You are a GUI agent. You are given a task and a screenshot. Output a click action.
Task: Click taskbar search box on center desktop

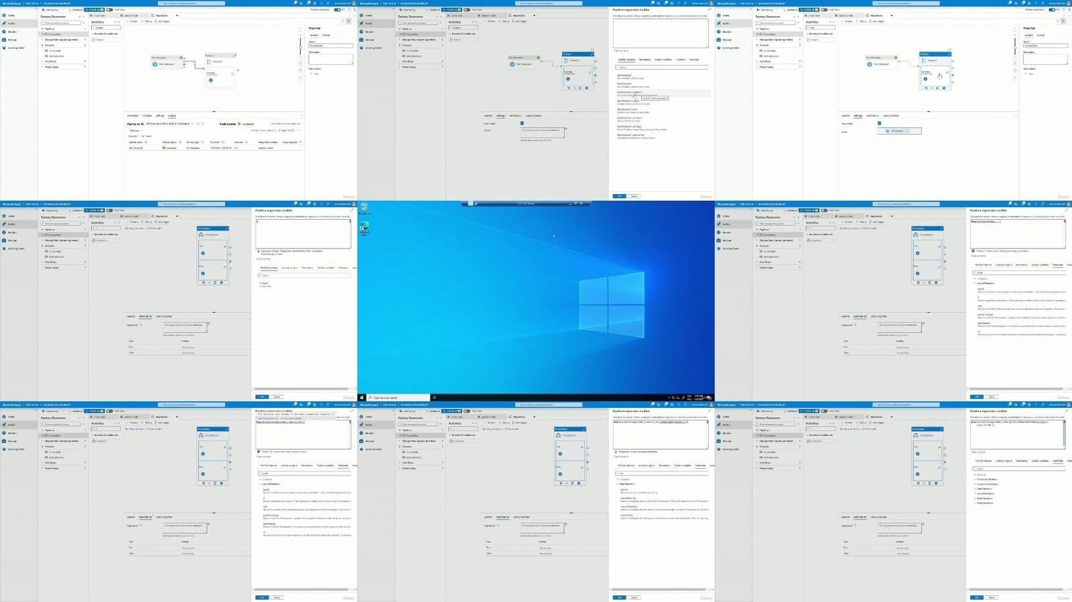(x=399, y=397)
